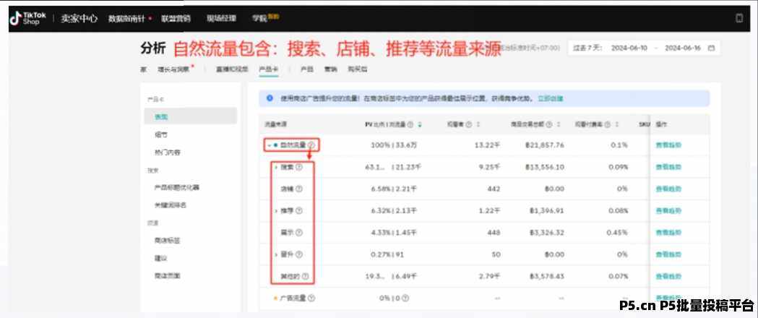The image size is (758, 318).
Task: Click the calendar icon in date range
Action: (x=711, y=48)
